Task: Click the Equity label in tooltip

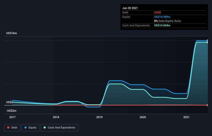Action: click(126, 17)
